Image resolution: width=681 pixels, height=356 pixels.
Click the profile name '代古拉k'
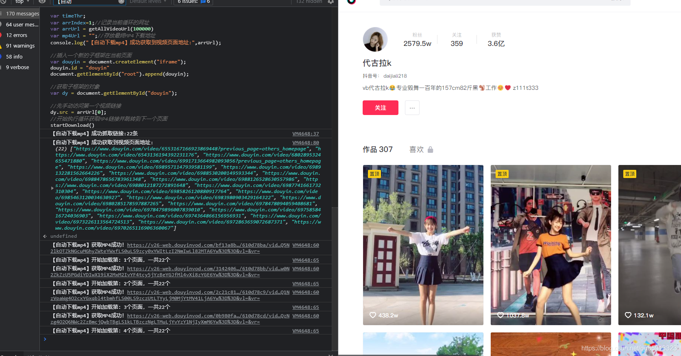click(377, 63)
